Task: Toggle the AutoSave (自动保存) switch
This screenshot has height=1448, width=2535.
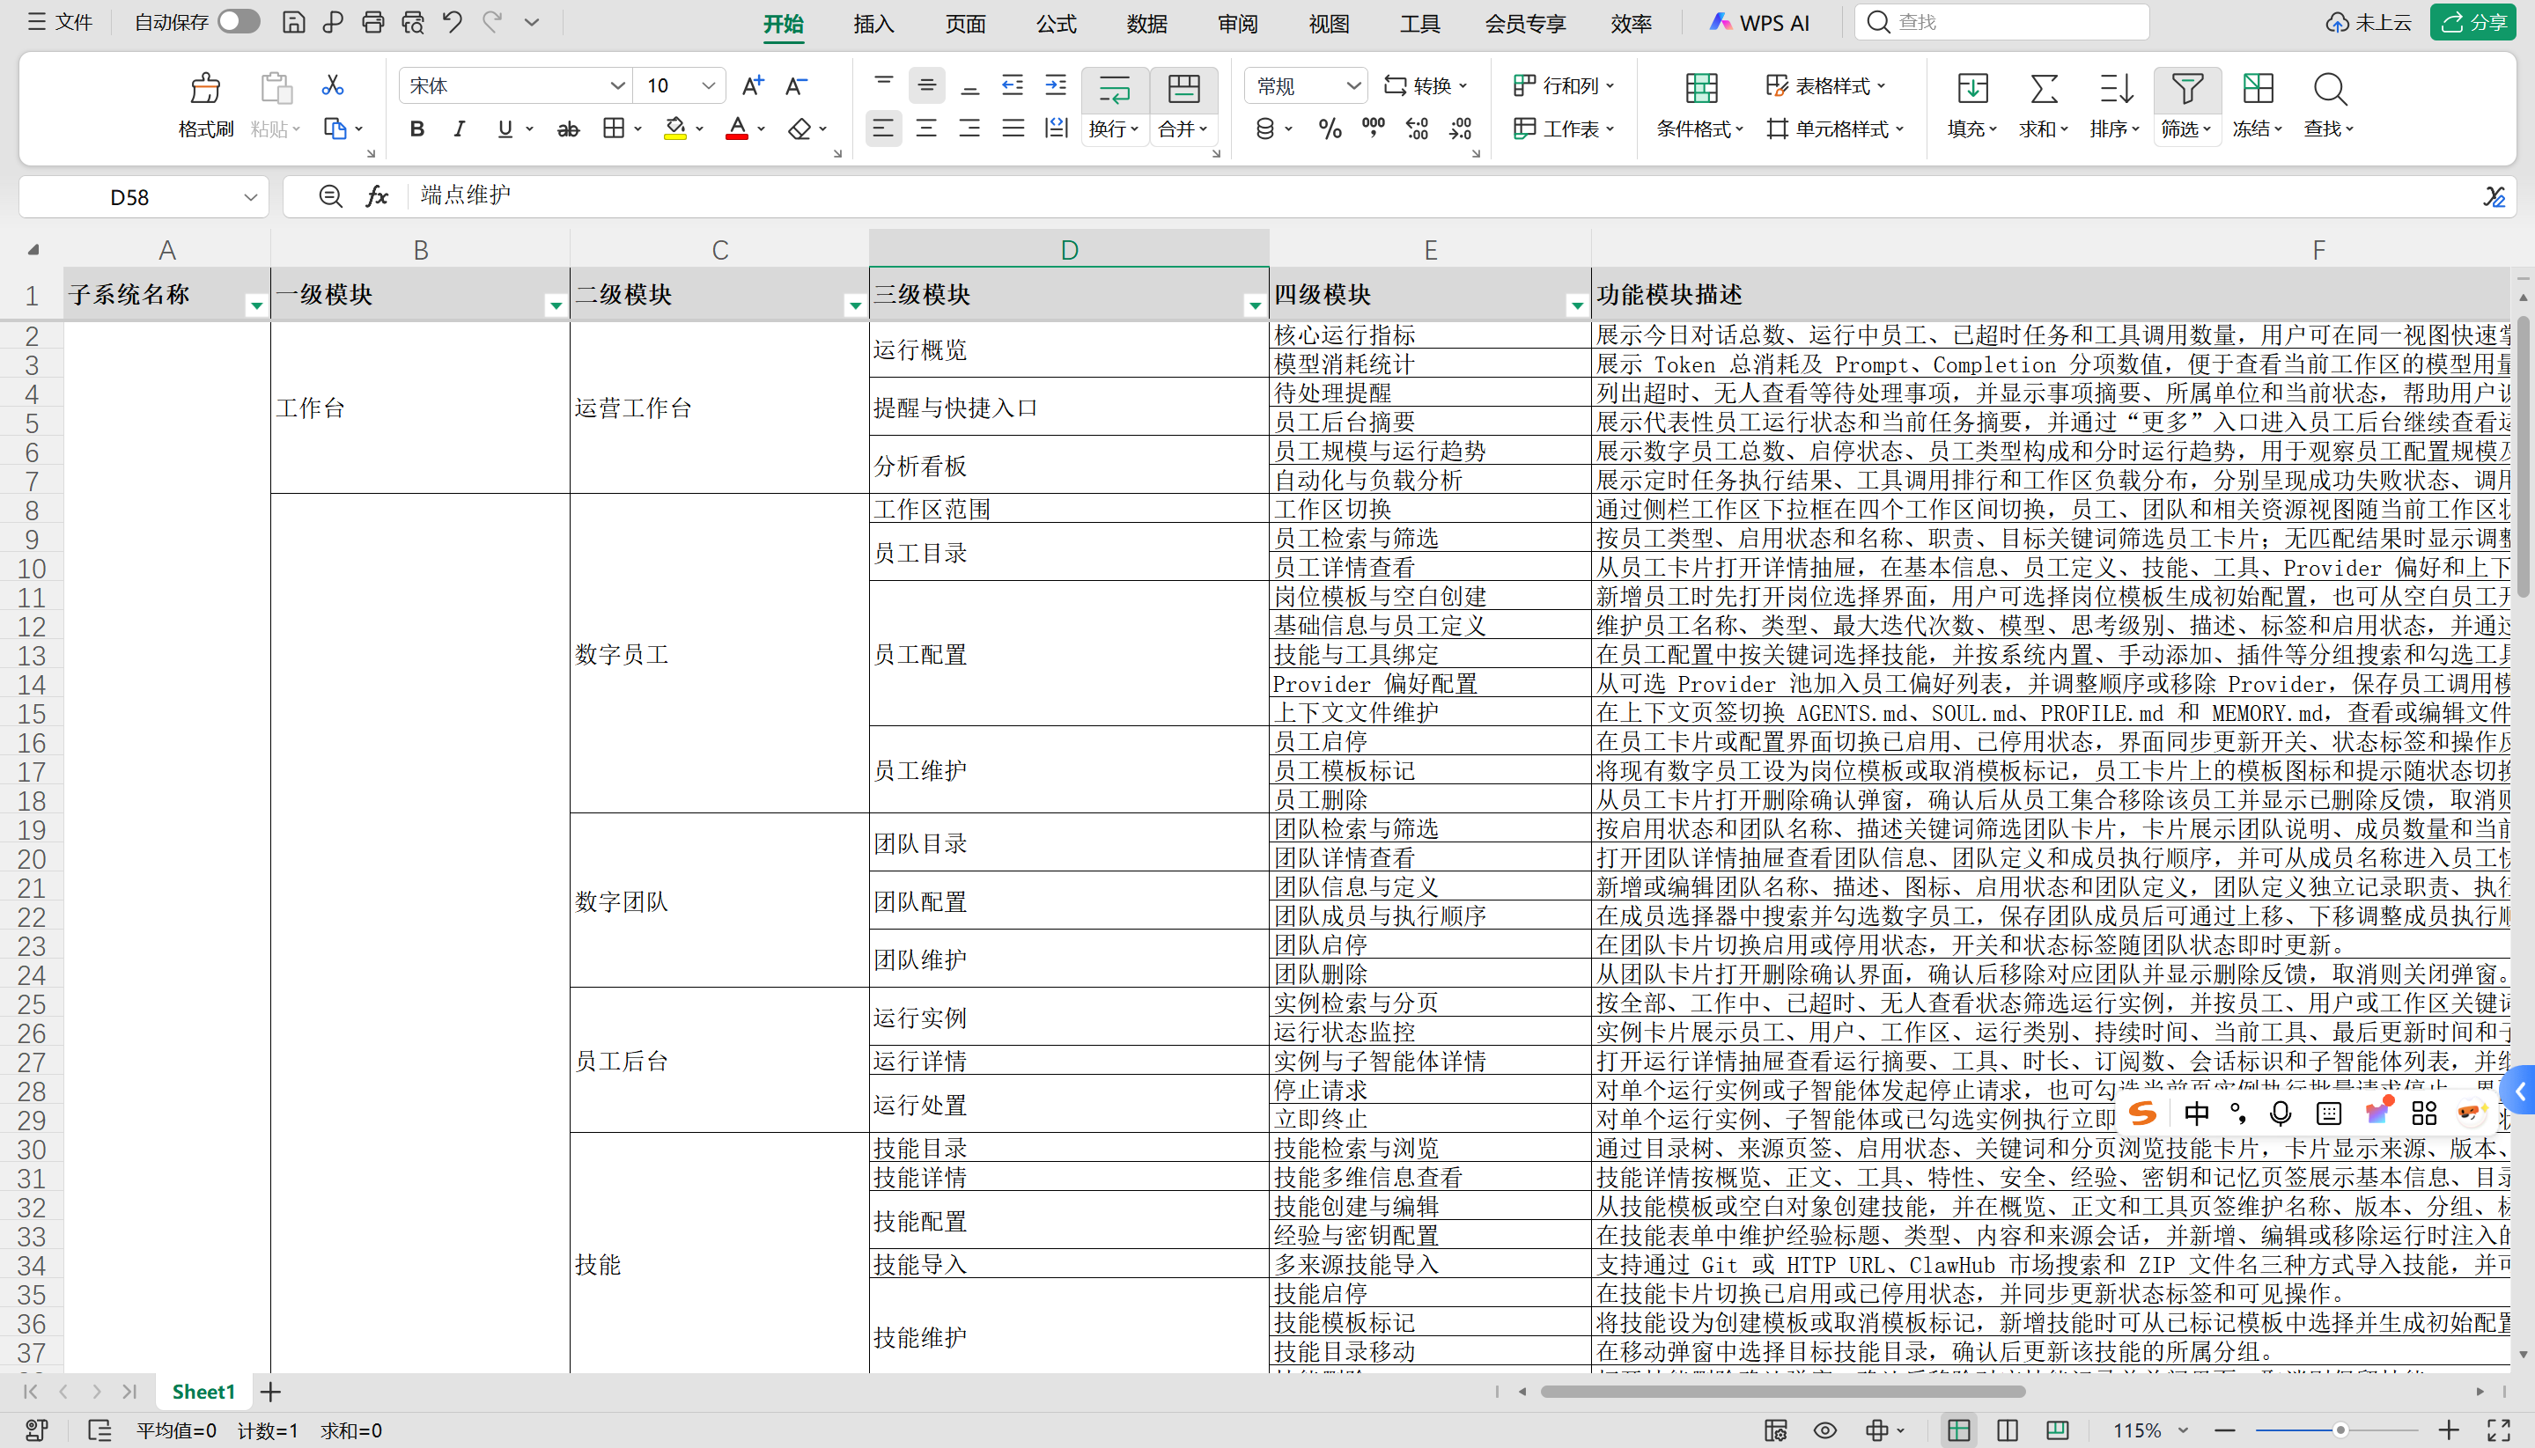Action: (239, 22)
